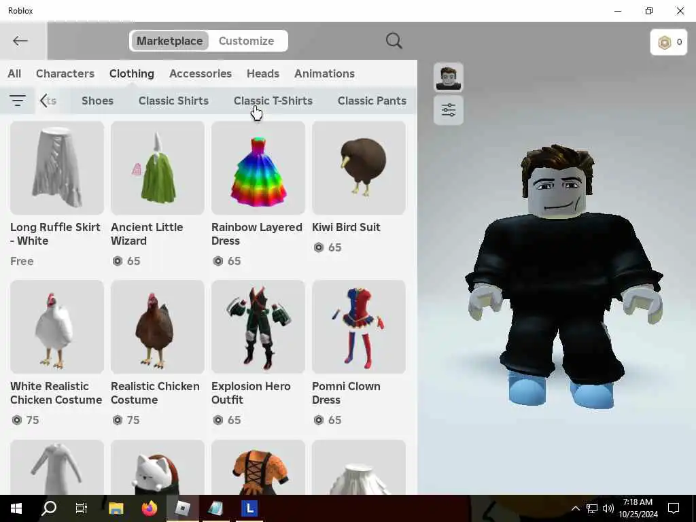The image size is (696, 522).
Task: Click the Roblox taskbar icon
Action: pyautogui.click(x=182, y=508)
